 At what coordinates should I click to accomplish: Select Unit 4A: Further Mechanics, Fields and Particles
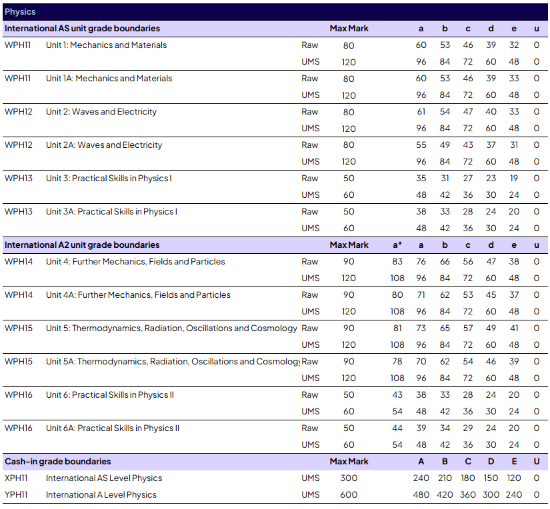(x=138, y=295)
